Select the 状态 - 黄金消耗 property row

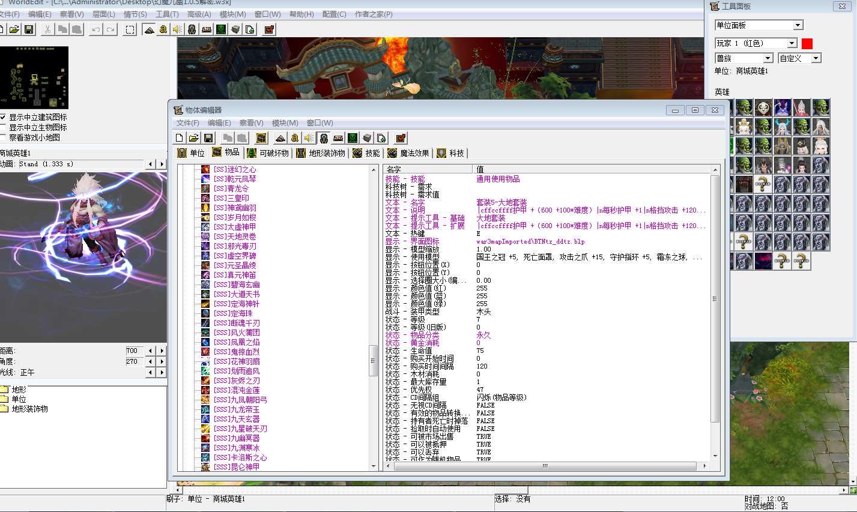(x=547, y=343)
